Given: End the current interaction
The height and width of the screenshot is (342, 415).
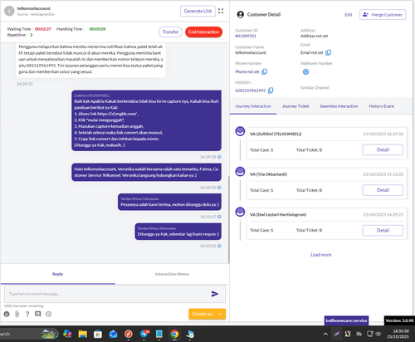Looking at the screenshot, I should point(203,32).
